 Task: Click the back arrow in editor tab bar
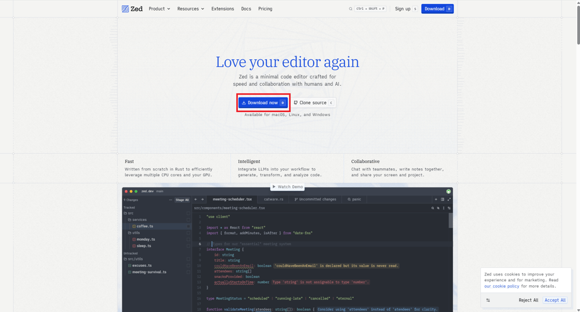click(196, 199)
